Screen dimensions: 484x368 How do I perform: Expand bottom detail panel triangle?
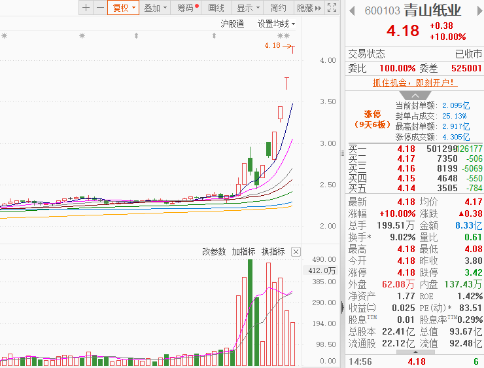pyautogui.click(x=415, y=352)
